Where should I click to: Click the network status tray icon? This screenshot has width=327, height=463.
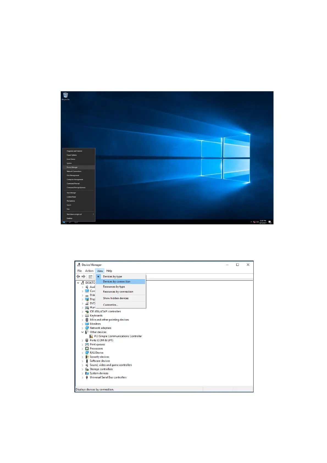[x=254, y=222]
